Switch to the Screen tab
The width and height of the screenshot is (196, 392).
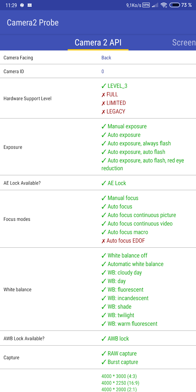(x=184, y=43)
